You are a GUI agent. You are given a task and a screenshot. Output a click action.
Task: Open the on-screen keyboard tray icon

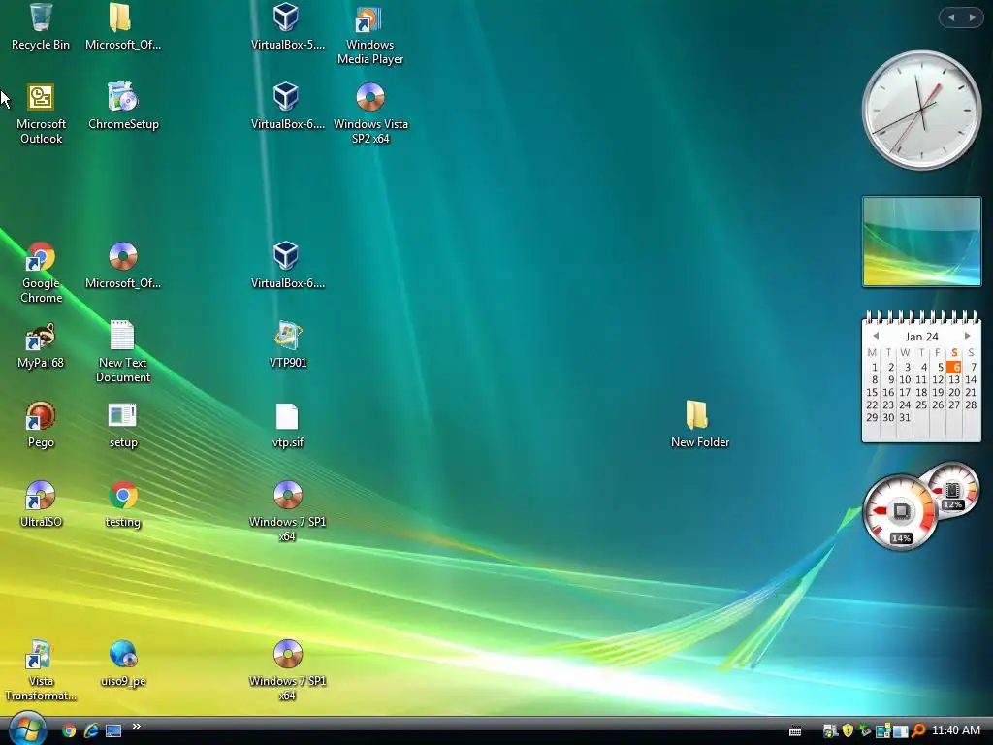click(795, 731)
